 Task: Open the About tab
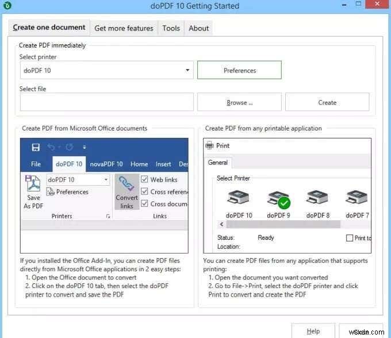tap(198, 28)
